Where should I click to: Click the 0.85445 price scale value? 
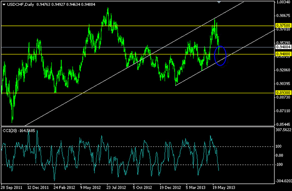283,124
